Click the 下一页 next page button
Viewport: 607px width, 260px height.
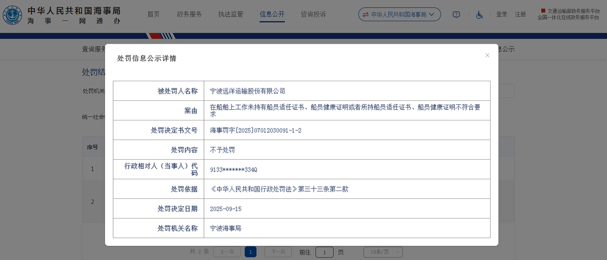pos(278,252)
